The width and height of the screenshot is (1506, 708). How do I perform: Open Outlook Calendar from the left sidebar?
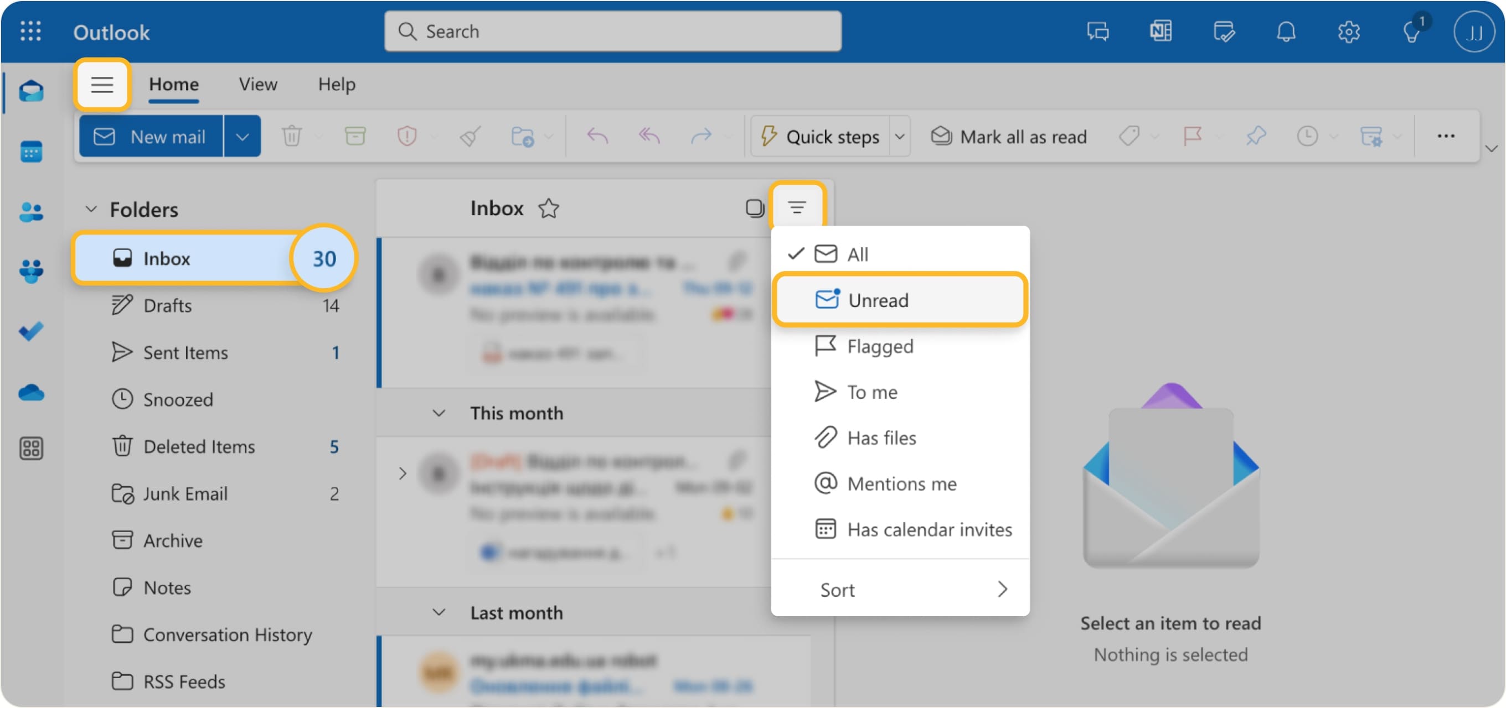click(x=32, y=152)
